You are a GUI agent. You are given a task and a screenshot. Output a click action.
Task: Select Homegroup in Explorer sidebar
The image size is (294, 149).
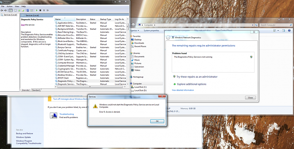(137, 77)
